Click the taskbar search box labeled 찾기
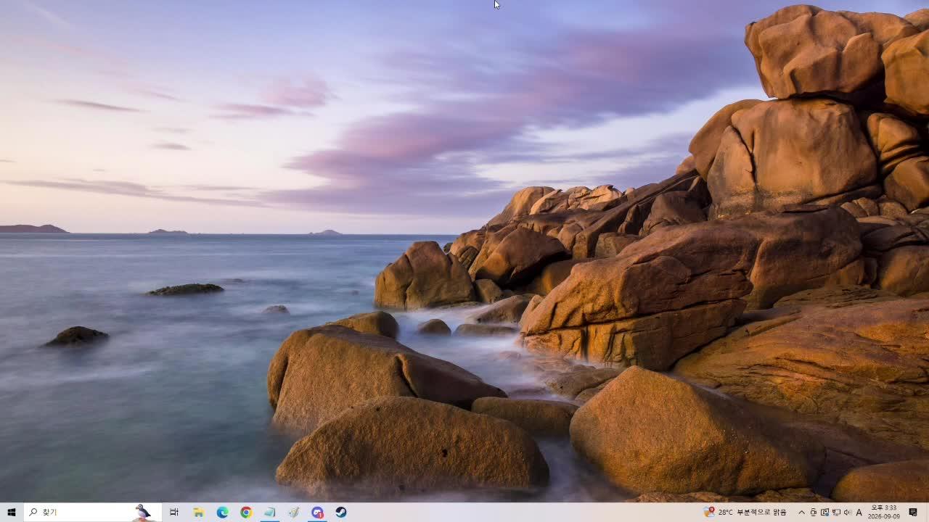This screenshot has width=929, height=522. pos(93,512)
